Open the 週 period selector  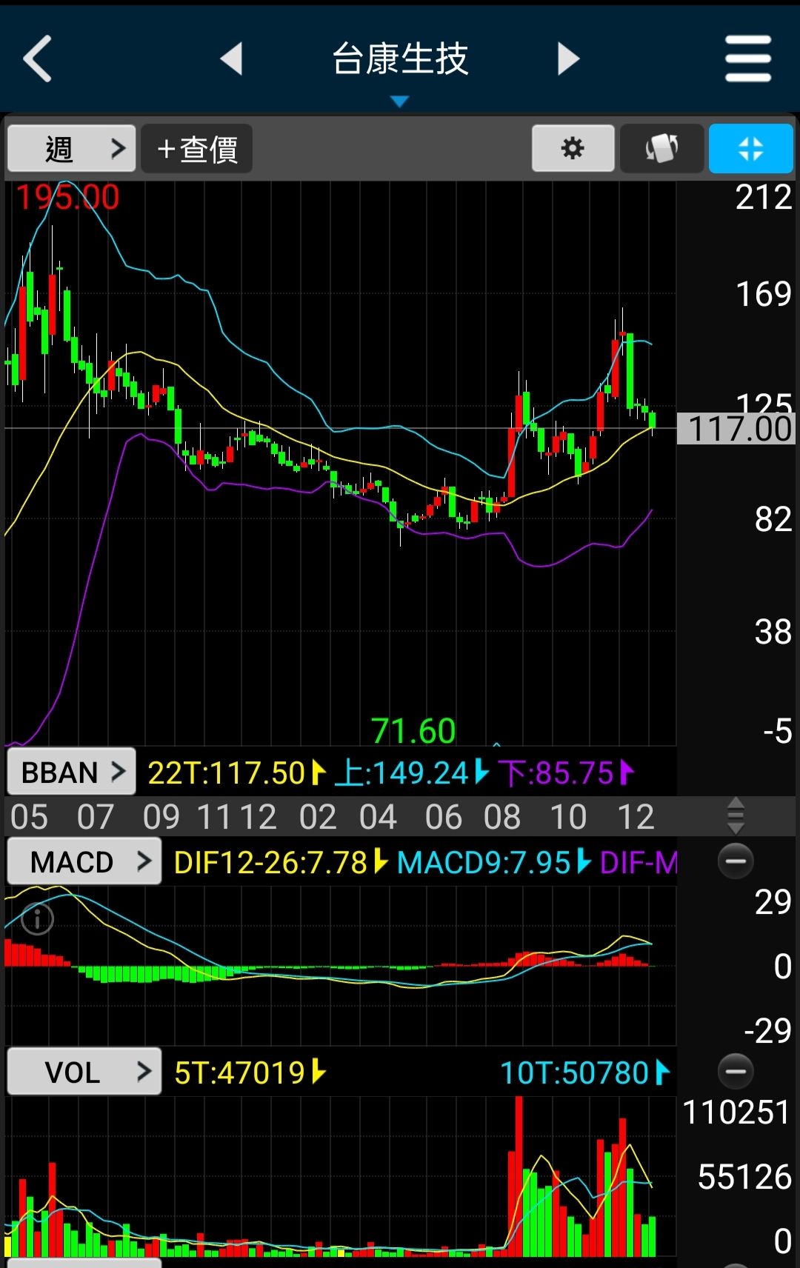[71, 149]
